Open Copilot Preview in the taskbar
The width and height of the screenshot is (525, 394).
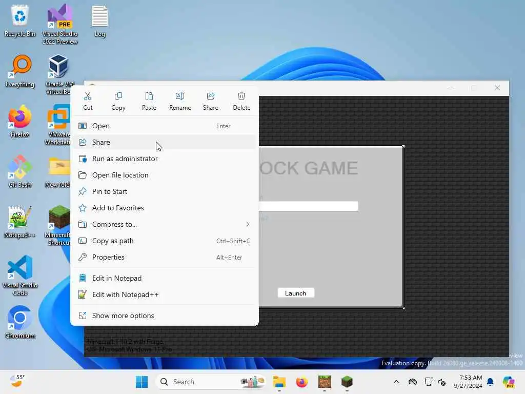pyautogui.click(x=509, y=382)
